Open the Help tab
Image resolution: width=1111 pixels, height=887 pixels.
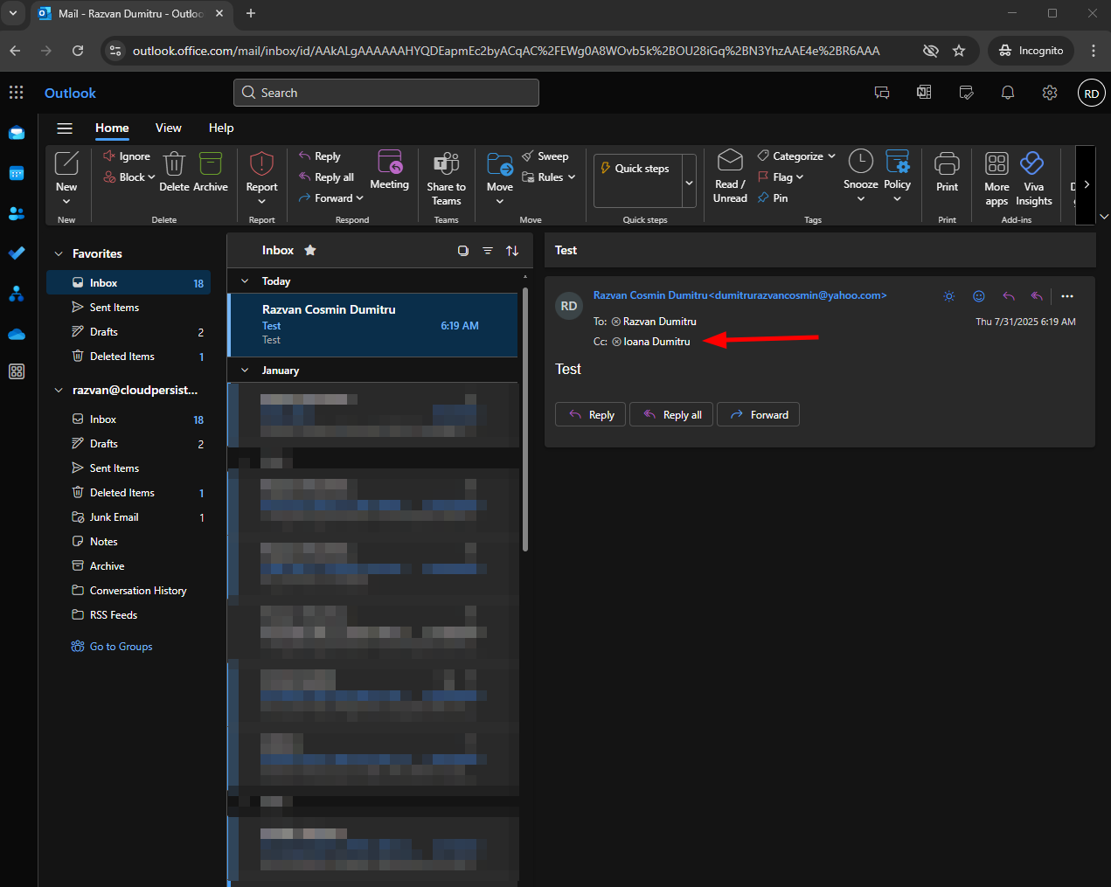(221, 128)
